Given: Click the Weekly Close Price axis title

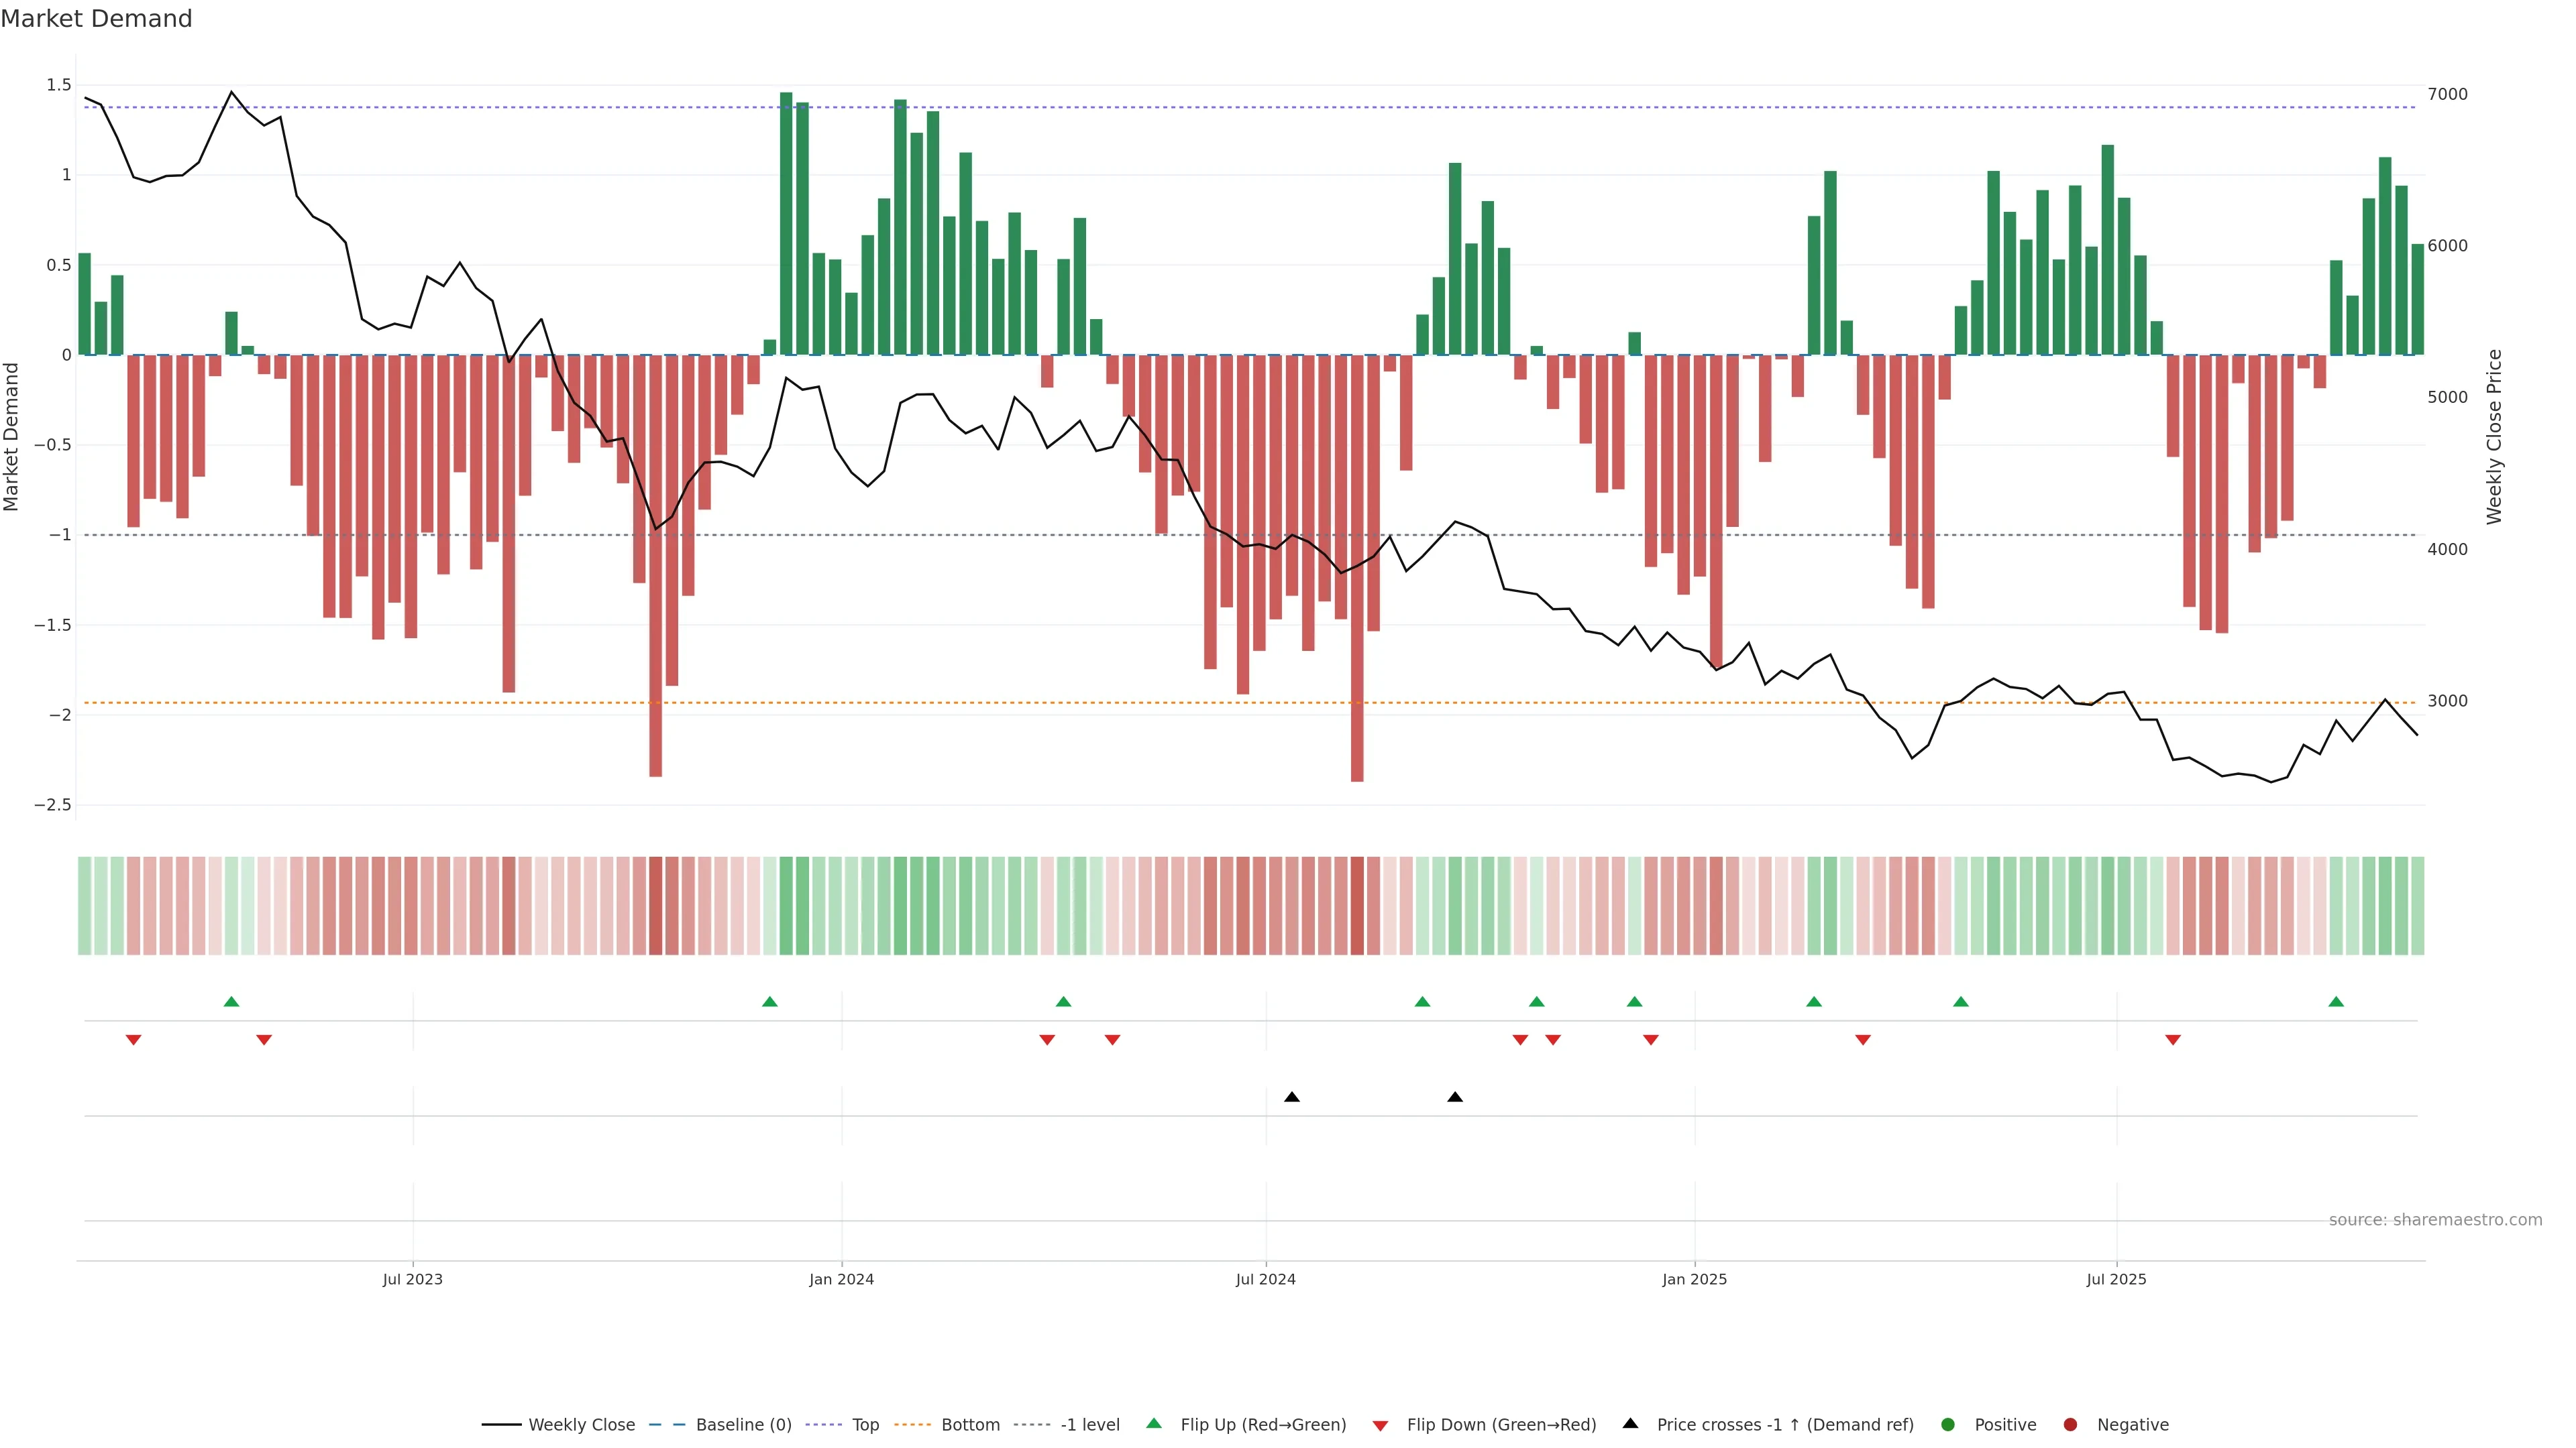Looking at the screenshot, I should tap(2494, 436).
